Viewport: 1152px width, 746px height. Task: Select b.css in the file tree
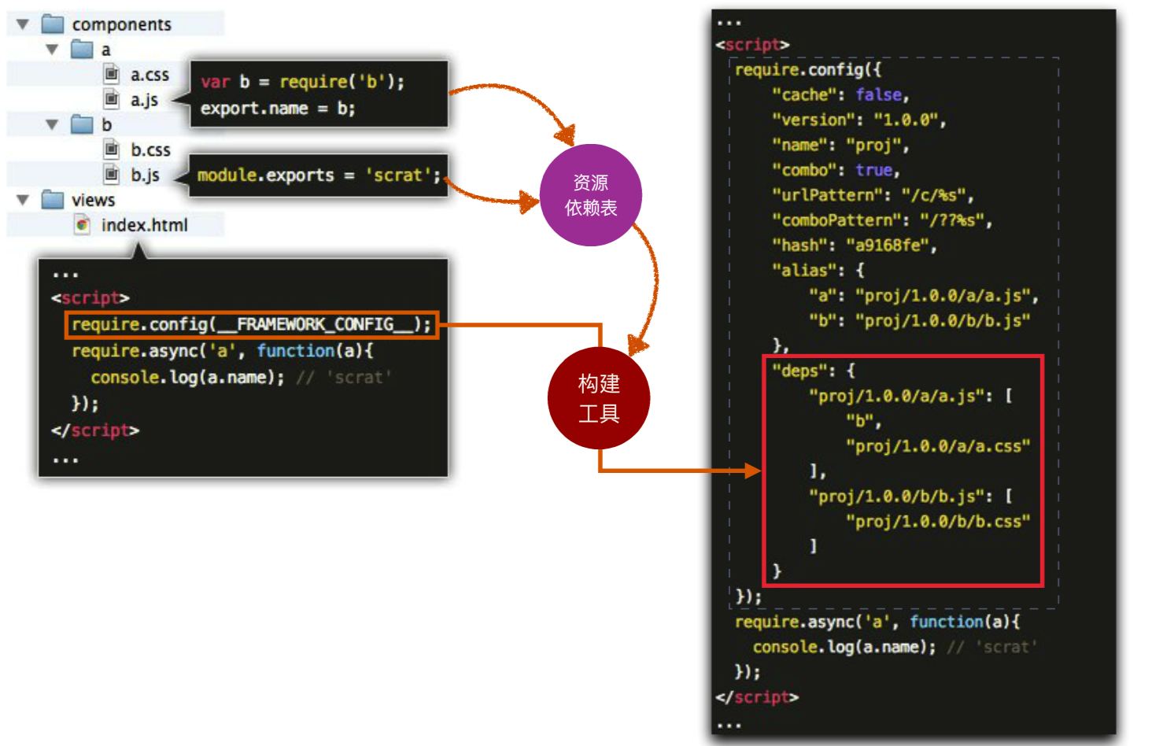tap(150, 150)
